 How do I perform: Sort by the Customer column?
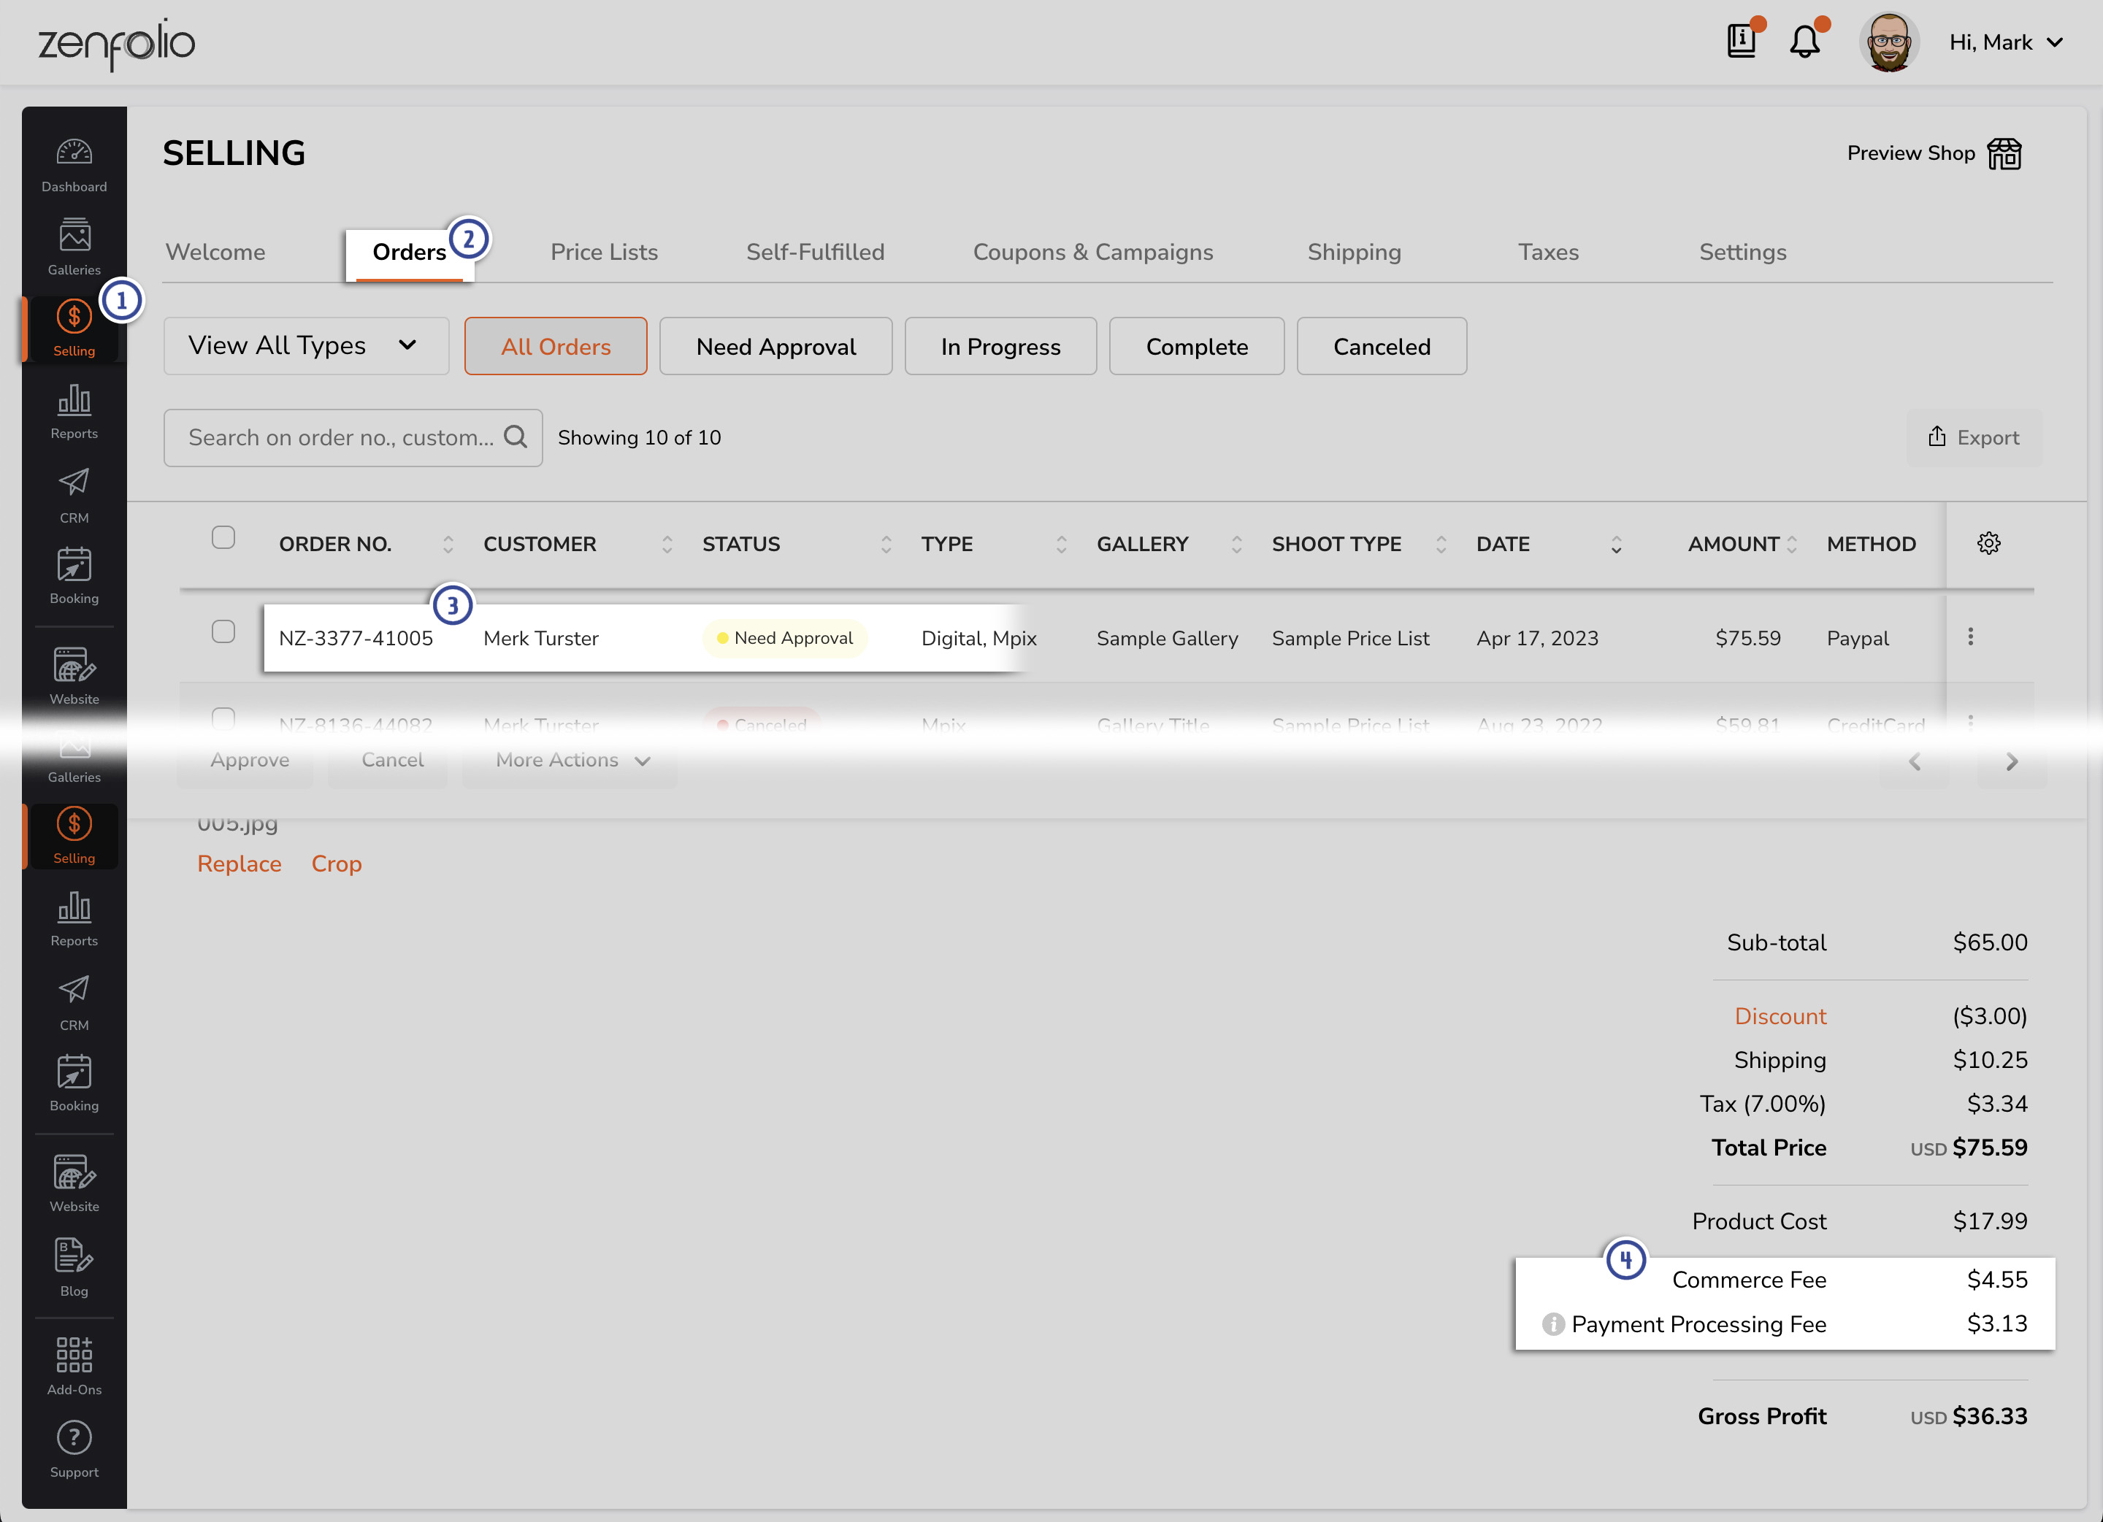click(x=667, y=545)
